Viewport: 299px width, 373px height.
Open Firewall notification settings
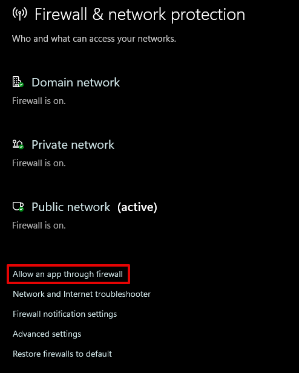(x=65, y=314)
